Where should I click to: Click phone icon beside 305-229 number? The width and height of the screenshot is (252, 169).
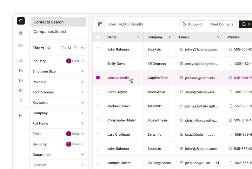pyautogui.click(x=231, y=92)
